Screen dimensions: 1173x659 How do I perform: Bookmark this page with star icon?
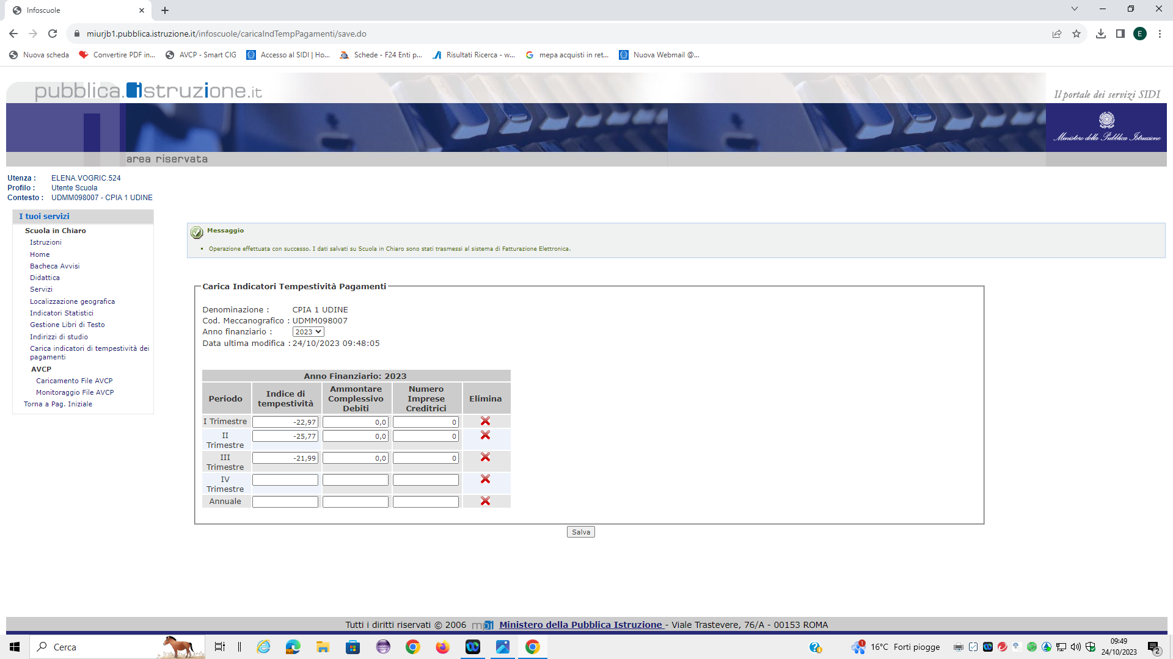pos(1076,34)
